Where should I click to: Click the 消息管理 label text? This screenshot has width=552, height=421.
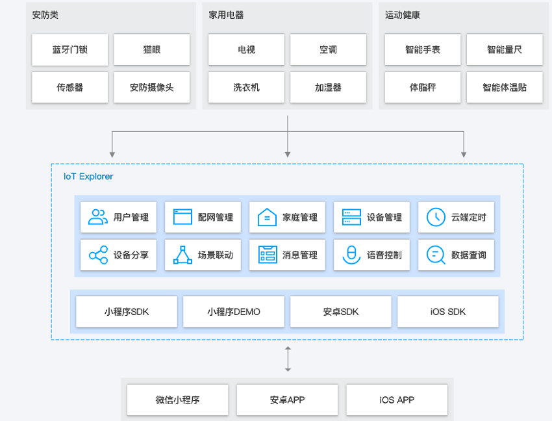point(299,255)
